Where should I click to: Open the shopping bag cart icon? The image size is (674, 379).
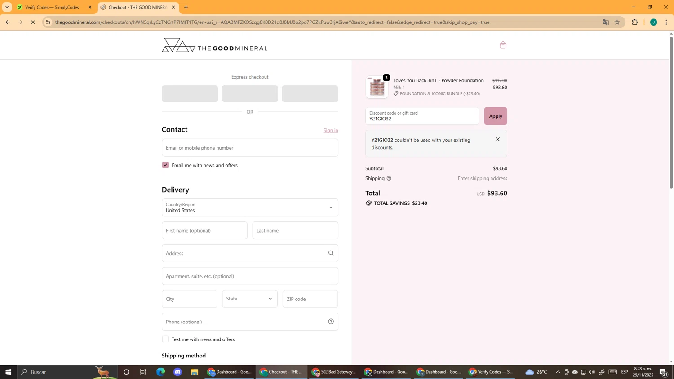[503, 45]
